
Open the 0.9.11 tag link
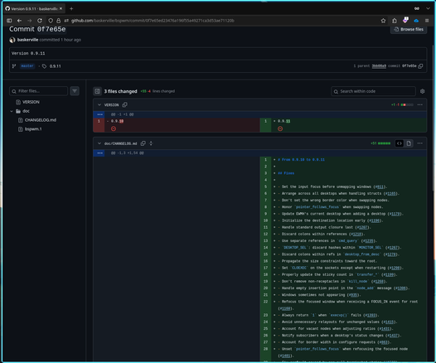click(x=55, y=66)
